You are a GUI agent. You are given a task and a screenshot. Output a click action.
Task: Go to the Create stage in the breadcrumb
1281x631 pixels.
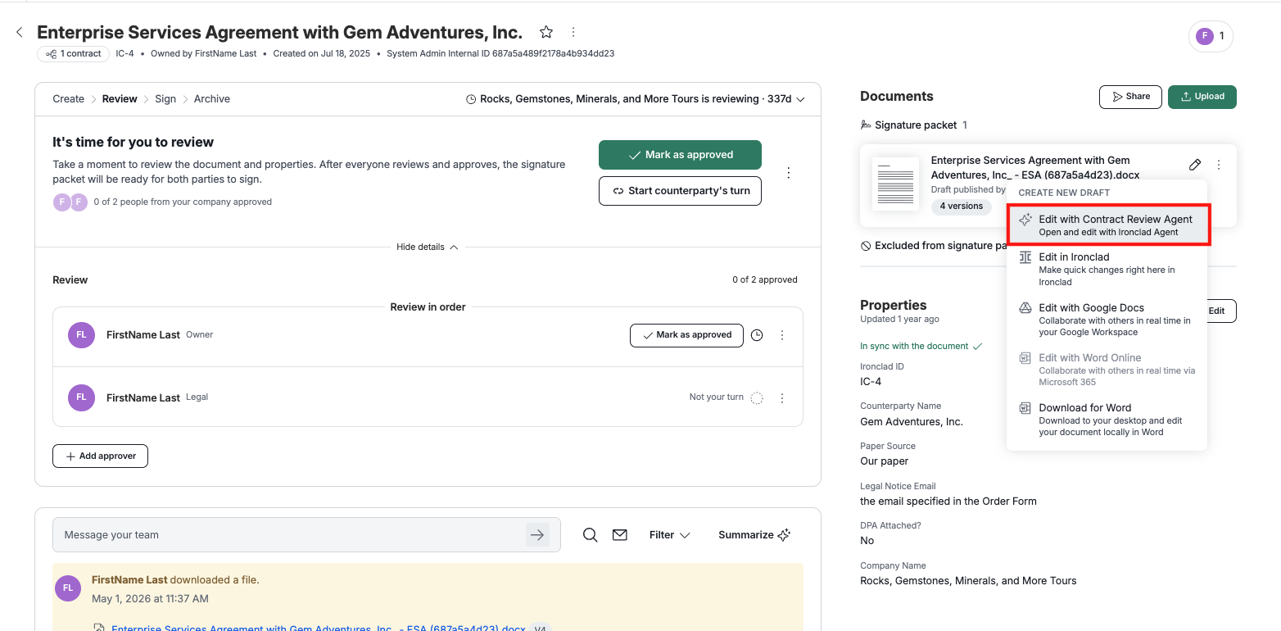point(68,99)
